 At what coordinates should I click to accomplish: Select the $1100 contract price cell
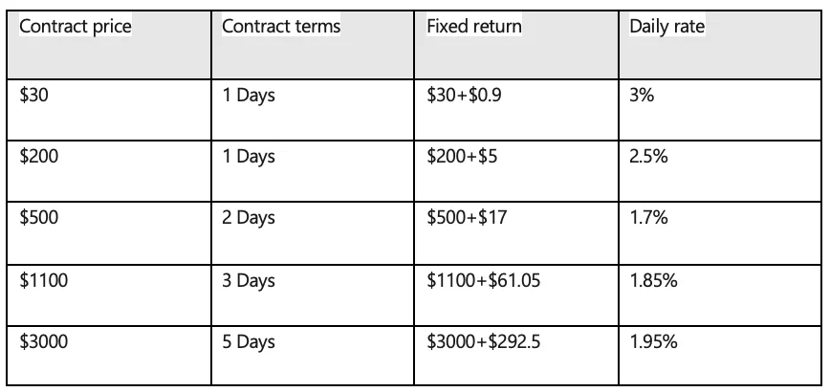click(x=43, y=280)
